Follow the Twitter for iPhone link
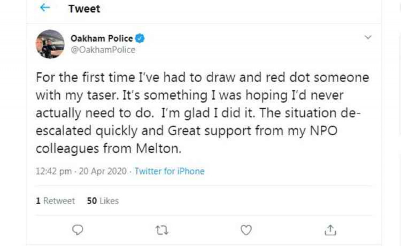 [170, 171]
